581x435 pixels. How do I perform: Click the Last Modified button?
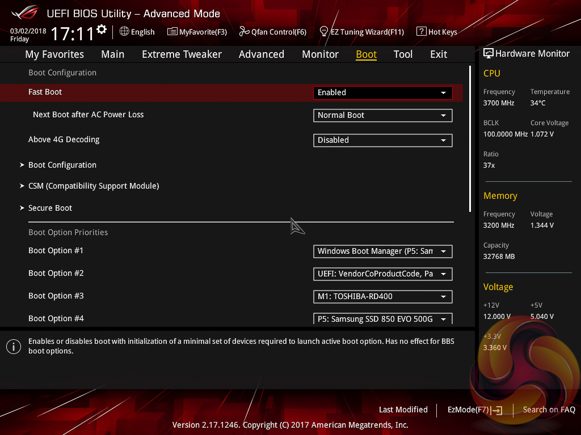tap(403, 410)
